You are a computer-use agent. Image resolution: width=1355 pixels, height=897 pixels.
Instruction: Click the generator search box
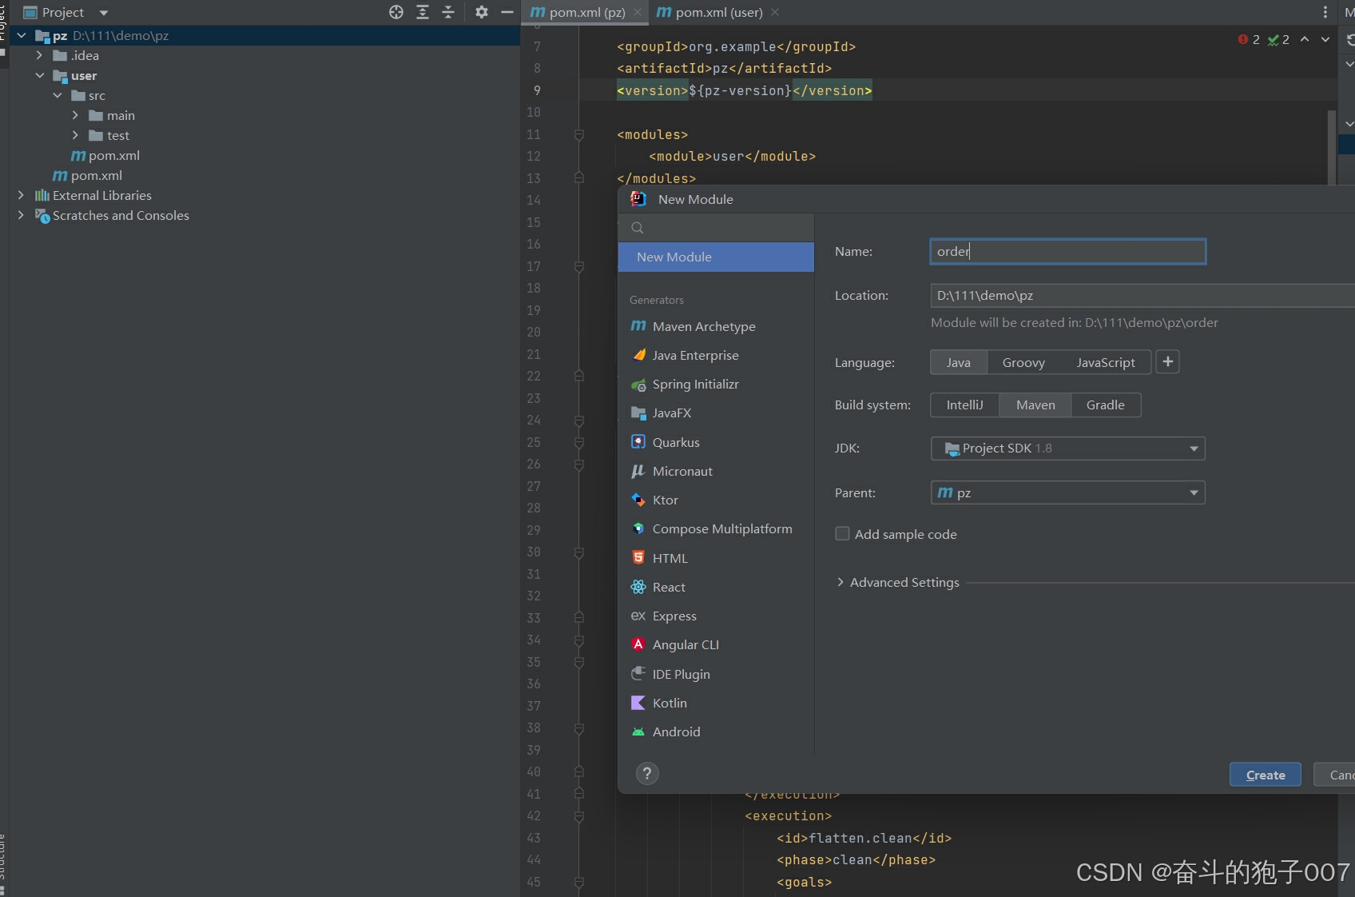pyautogui.click(x=716, y=228)
